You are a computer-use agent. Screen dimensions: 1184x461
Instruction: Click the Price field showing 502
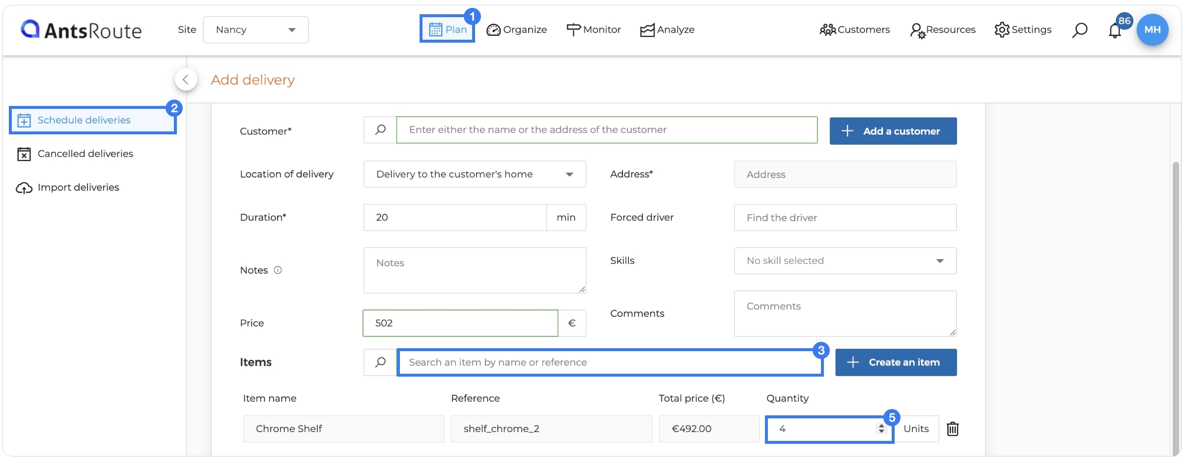(460, 323)
